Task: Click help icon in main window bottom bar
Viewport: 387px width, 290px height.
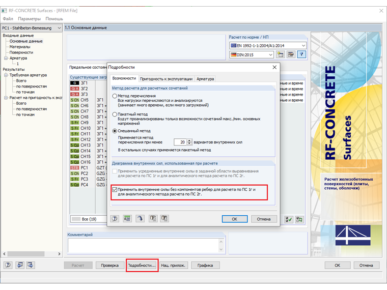Action: pos(8,265)
